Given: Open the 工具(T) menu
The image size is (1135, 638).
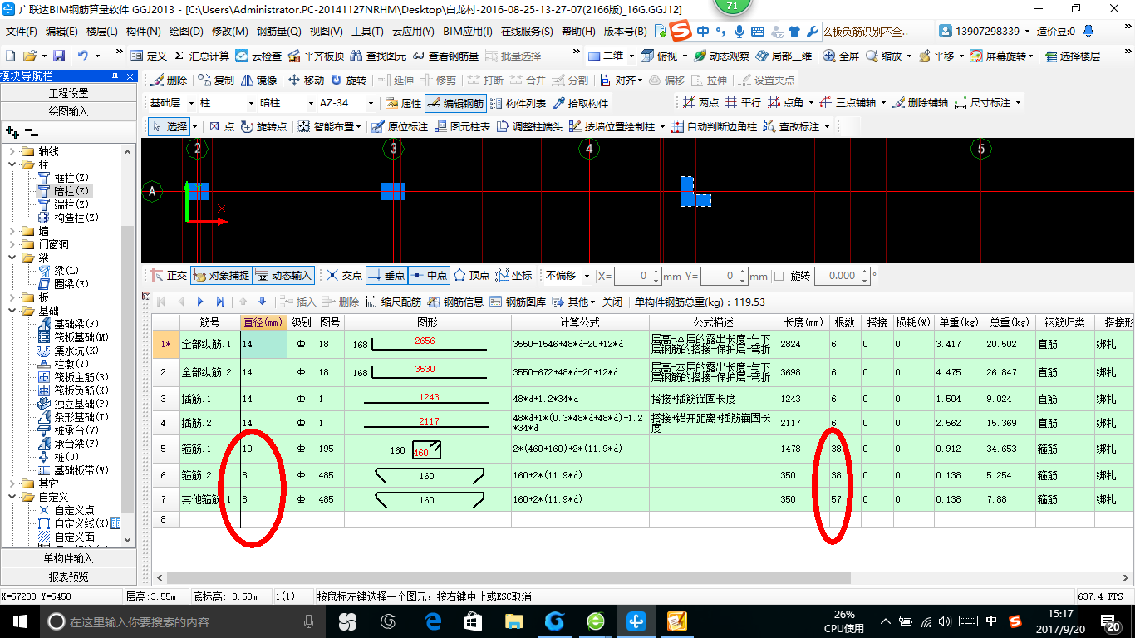Looking at the screenshot, I should point(367,32).
